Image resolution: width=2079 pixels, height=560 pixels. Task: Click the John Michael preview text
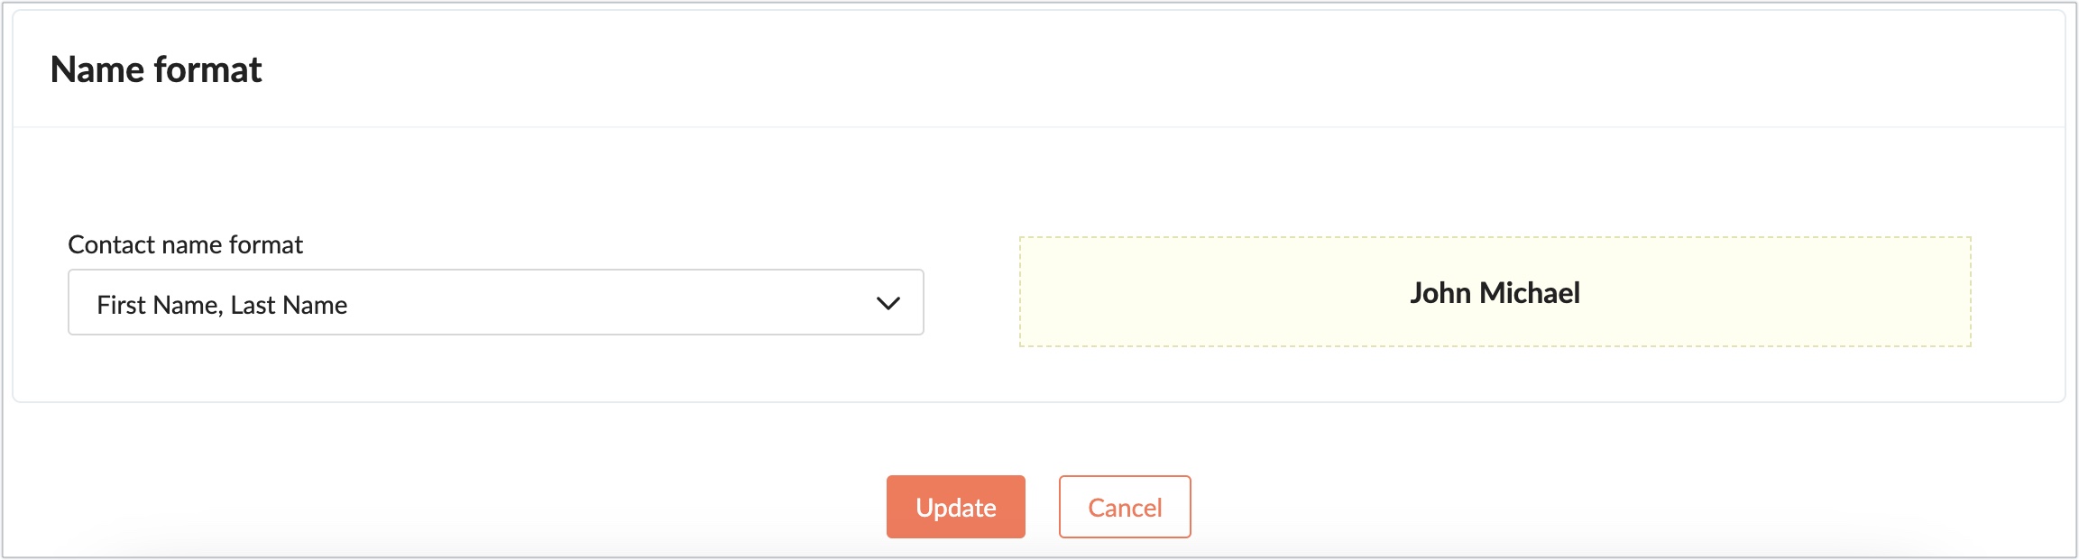1495,293
